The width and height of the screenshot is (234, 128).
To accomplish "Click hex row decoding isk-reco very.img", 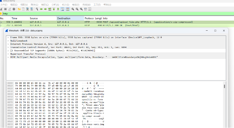I will point(56,124).
